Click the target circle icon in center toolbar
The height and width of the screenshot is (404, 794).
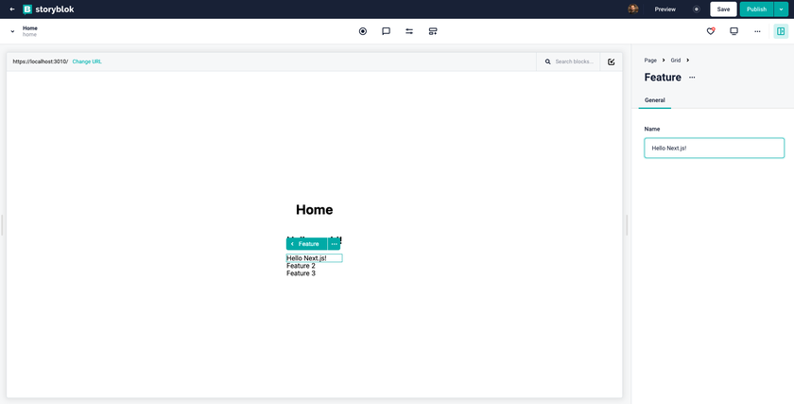point(363,31)
